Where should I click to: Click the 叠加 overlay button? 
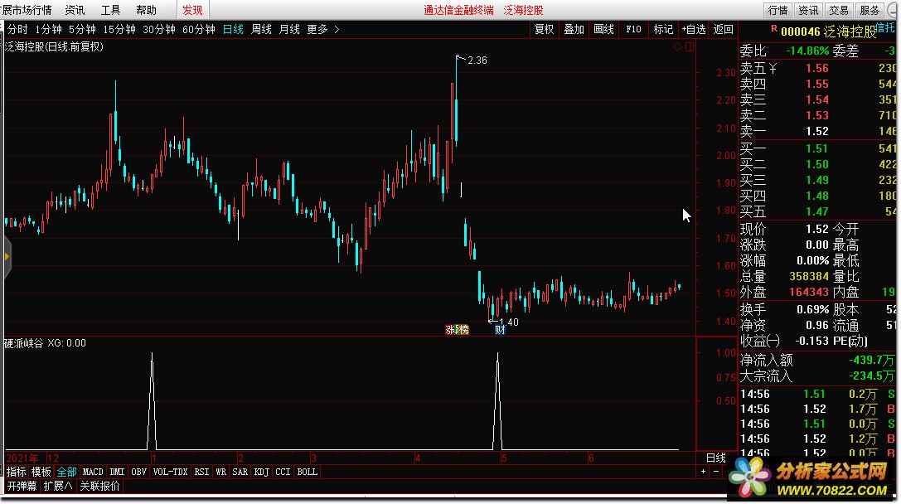tap(574, 29)
